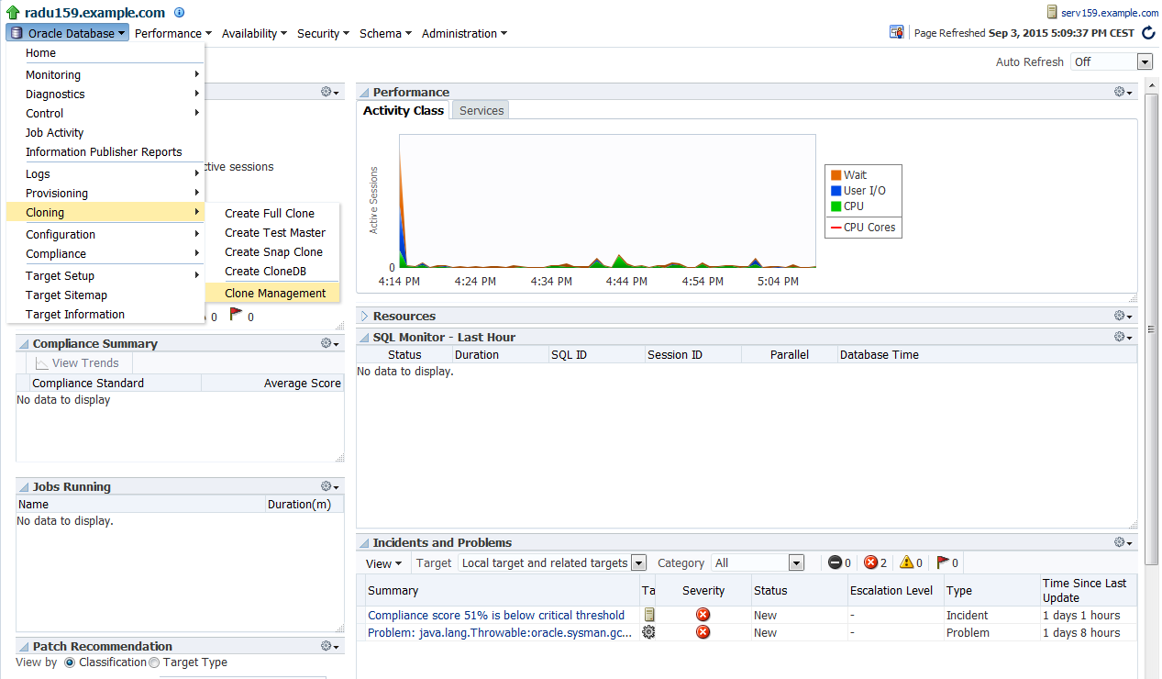Screen dimensions: 1162x679
Task: Click the calendar icon left of Page Refreshed
Action: [897, 32]
